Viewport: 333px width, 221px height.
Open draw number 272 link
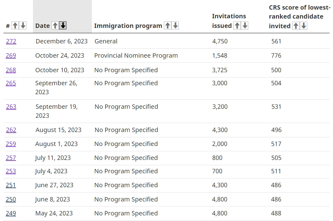[x=11, y=41]
